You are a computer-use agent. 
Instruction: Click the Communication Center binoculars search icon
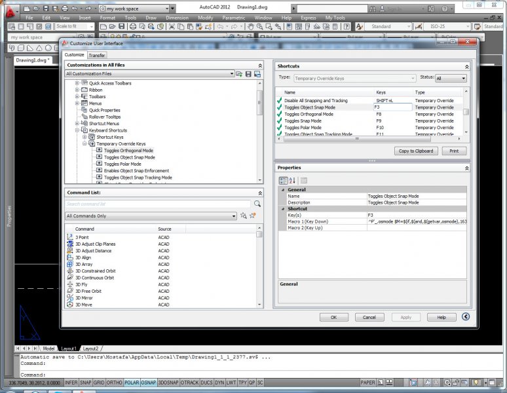373,9
